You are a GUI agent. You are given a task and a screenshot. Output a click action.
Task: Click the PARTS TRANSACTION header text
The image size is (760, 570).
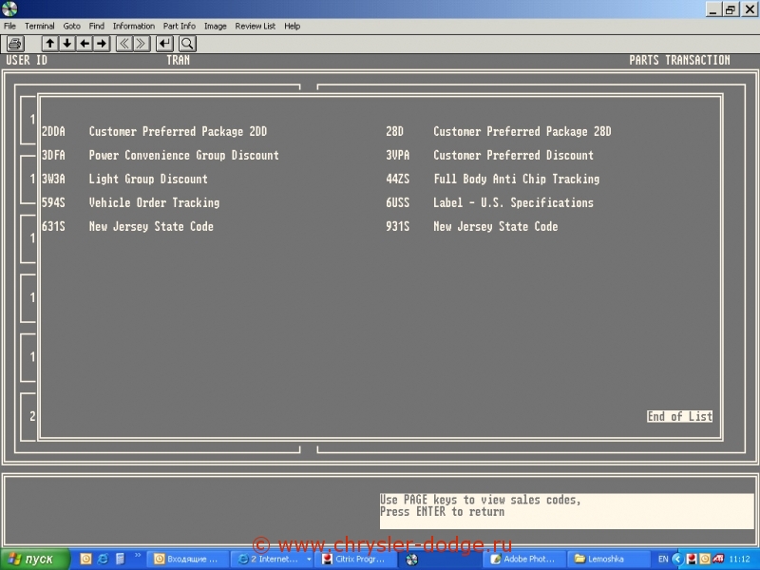tap(679, 60)
